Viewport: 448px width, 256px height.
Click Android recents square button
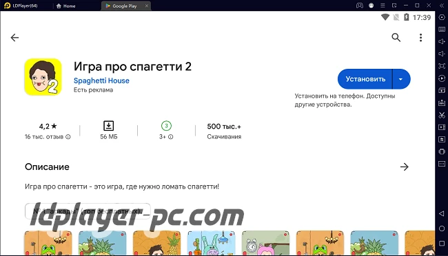442,244
